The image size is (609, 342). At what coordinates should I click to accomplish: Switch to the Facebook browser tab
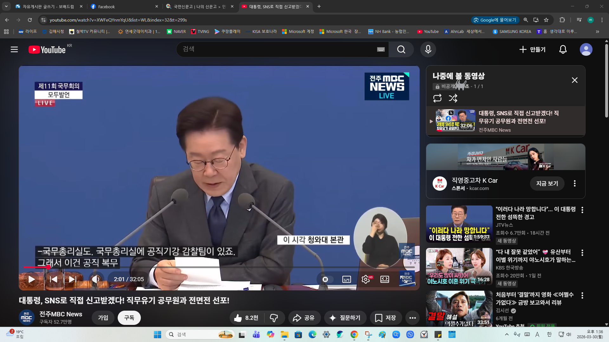(x=124, y=6)
